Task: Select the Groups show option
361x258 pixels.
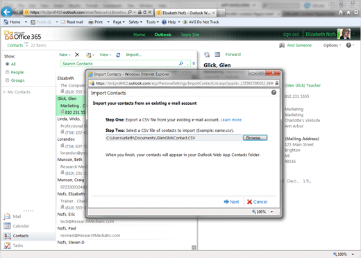Action: click(8, 80)
